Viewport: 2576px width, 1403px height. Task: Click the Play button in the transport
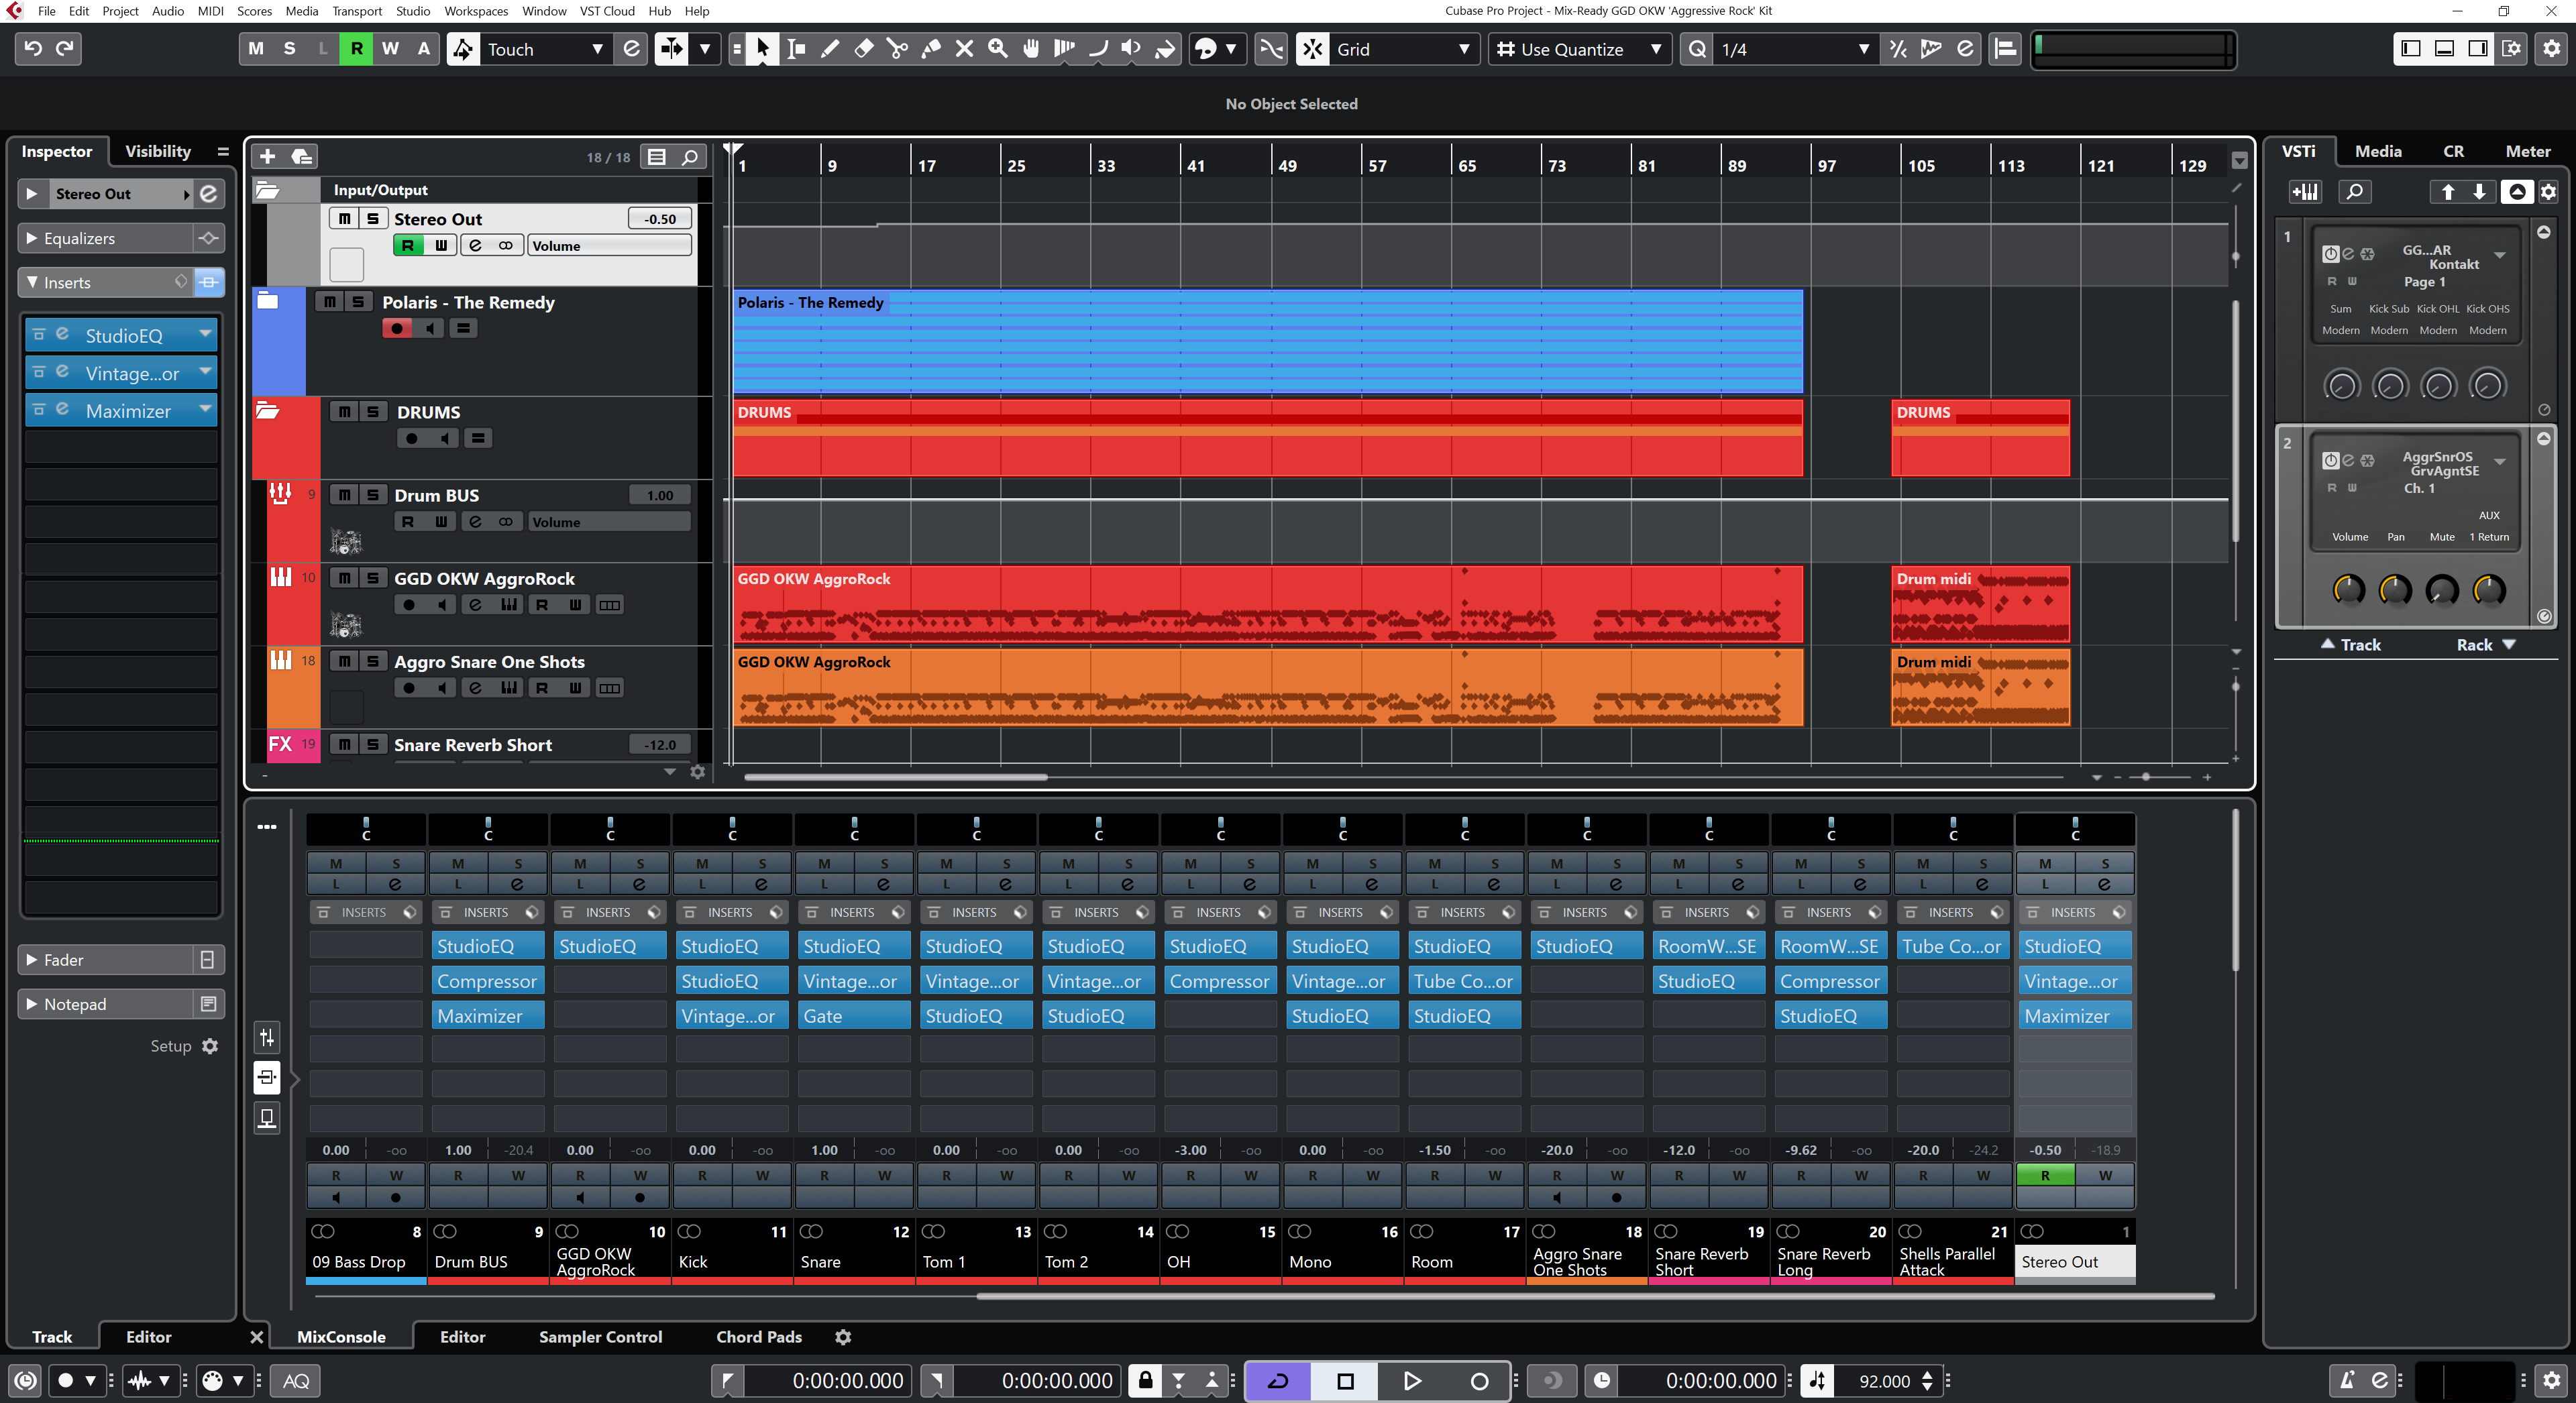(1411, 1381)
